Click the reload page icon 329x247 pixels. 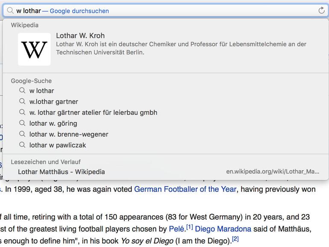(x=321, y=11)
